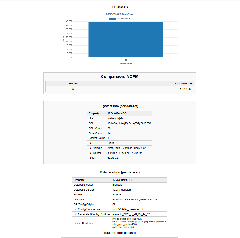Click the MDEV39497_baseline.cnf source file cell
This screenshot has height=238, width=240.
(x=139, y=209)
